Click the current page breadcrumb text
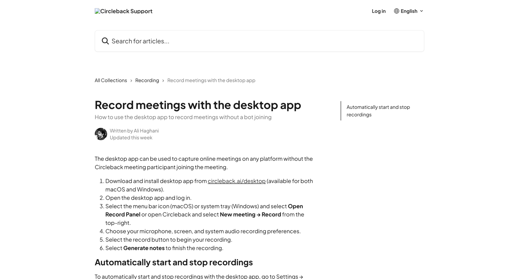 pyautogui.click(x=211, y=80)
